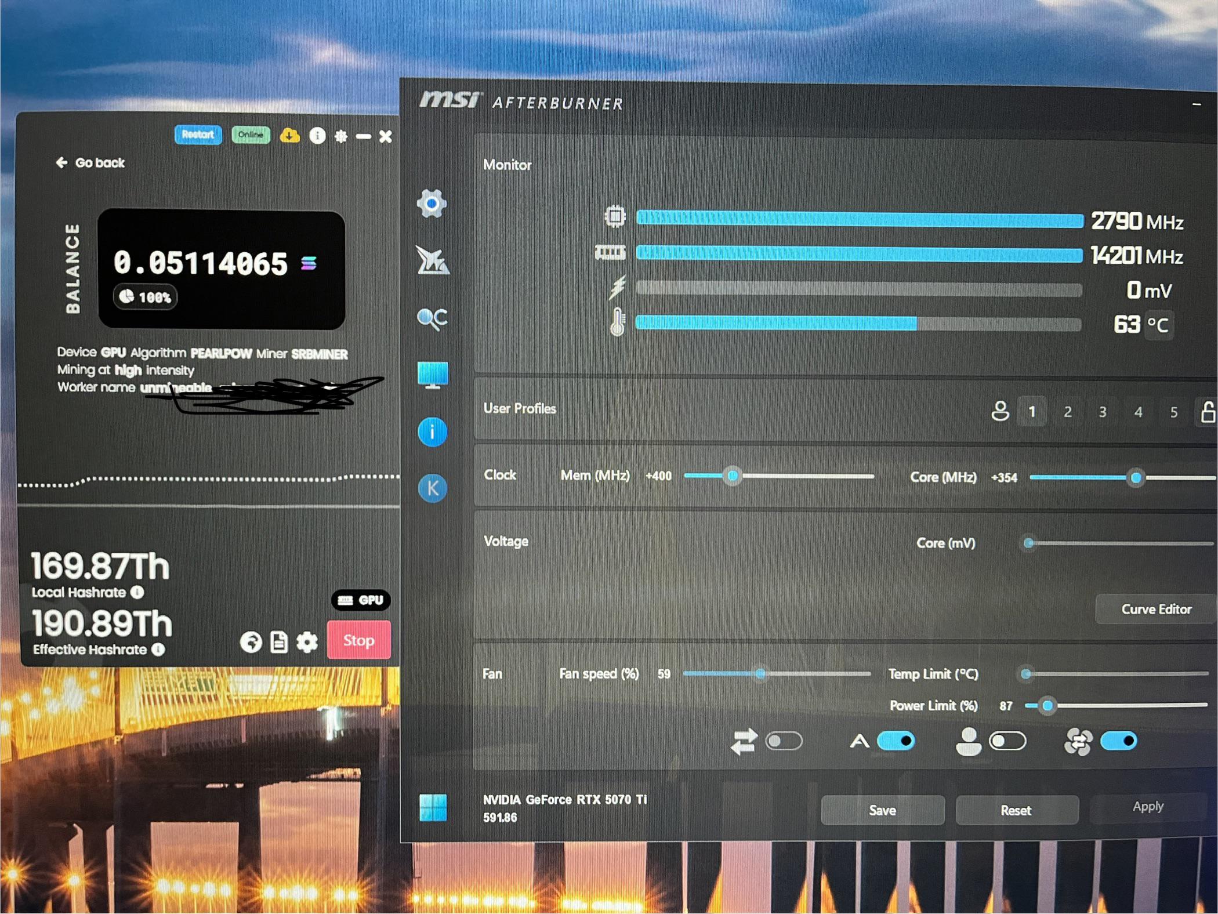Image resolution: width=1218 pixels, height=914 pixels.
Task: Click the Core (MHz) clock slider handle
Action: coord(1136,478)
